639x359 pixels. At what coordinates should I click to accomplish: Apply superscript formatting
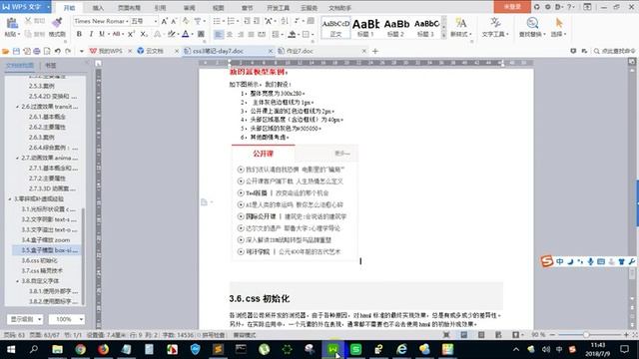(131, 34)
